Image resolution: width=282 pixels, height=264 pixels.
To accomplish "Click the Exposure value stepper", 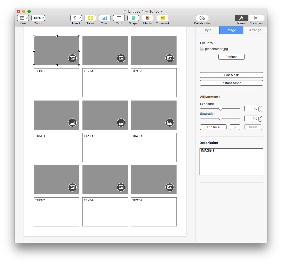I will point(260,109).
